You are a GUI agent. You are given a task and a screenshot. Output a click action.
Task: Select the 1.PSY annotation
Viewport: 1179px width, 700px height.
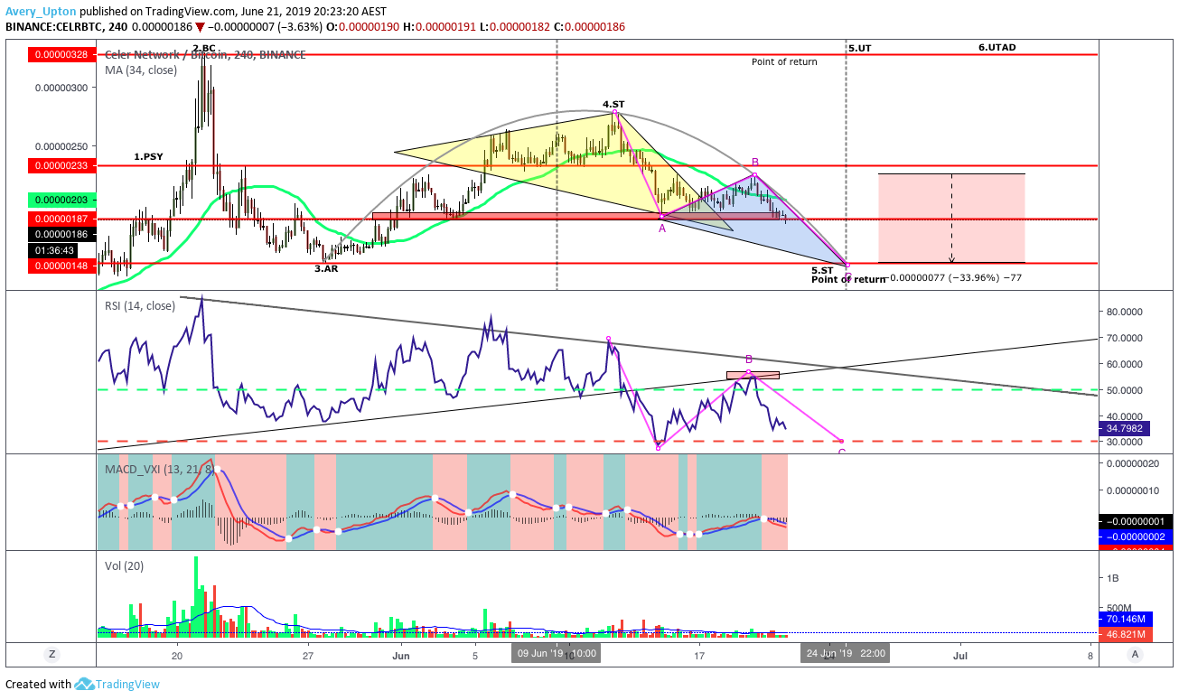pos(148,156)
